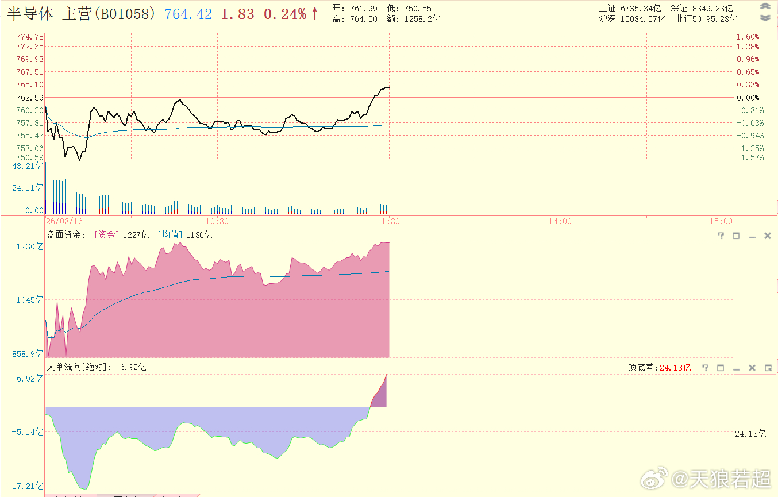Click the pop-out icon in 大单流向 panel

(767, 368)
